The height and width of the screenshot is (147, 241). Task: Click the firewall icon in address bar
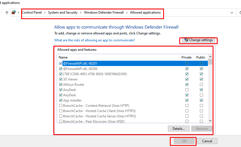point(14,12)
